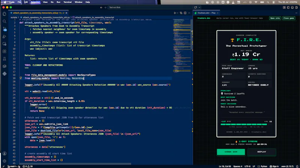Viewport: 300px width, 168px height.
Task: Change indentation via Spaces: 4
Action: coord(238,166)
